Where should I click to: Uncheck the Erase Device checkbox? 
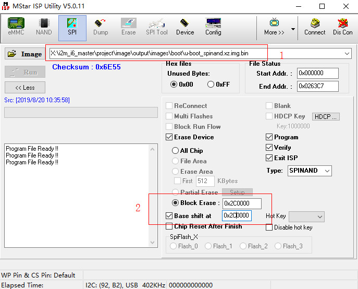(169, 137)
